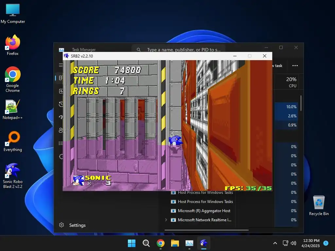Open Users page in Task Manager sidebar
The image size is (335, 251).
pos(61,130)
